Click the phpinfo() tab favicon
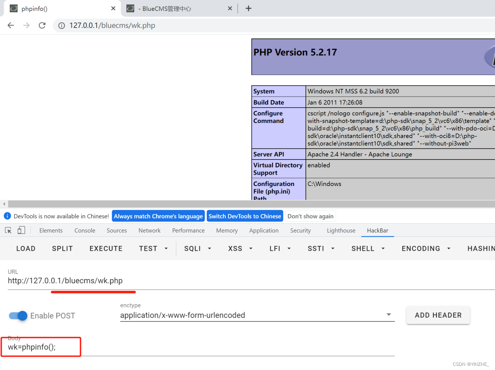 tap(14, 8)
